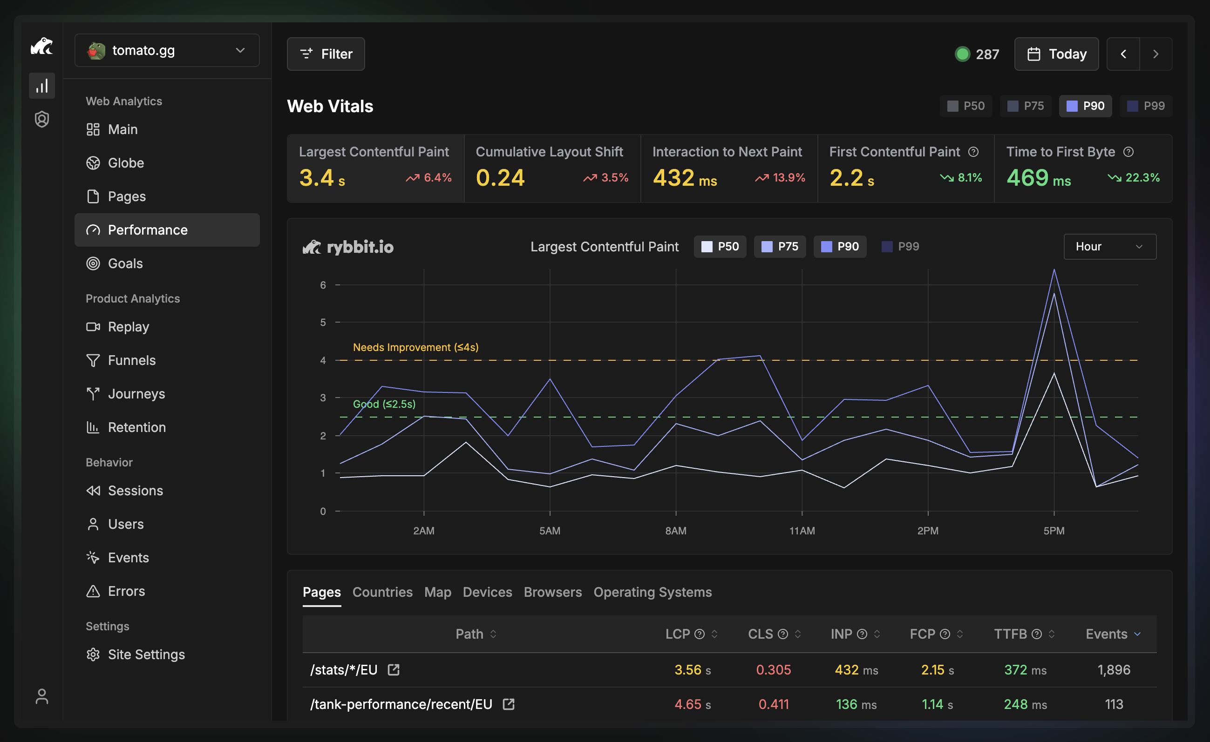The width and height of the screenshot is (1210, 742).
Task: Click the P90 color swatch in Web Vitals
Action: pos(1072,106)
